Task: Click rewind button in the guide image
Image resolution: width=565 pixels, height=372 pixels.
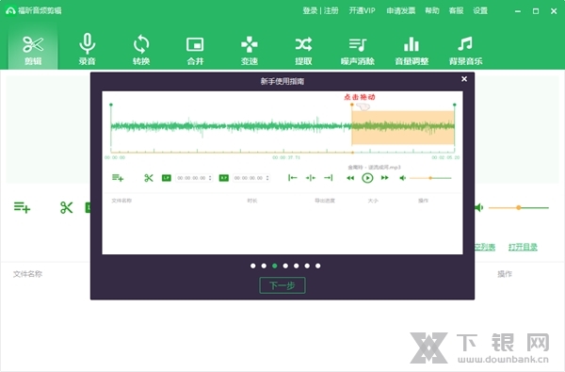Action: (x=350, y=178)
